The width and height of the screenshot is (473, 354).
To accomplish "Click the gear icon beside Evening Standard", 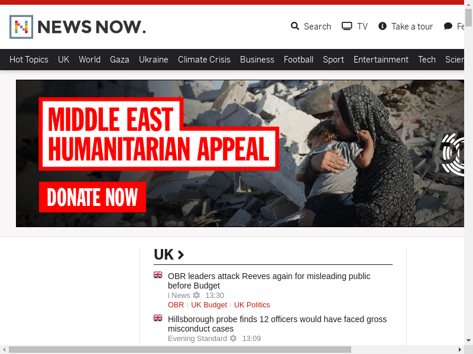I will pyautogui.click(x=233, y=338).
